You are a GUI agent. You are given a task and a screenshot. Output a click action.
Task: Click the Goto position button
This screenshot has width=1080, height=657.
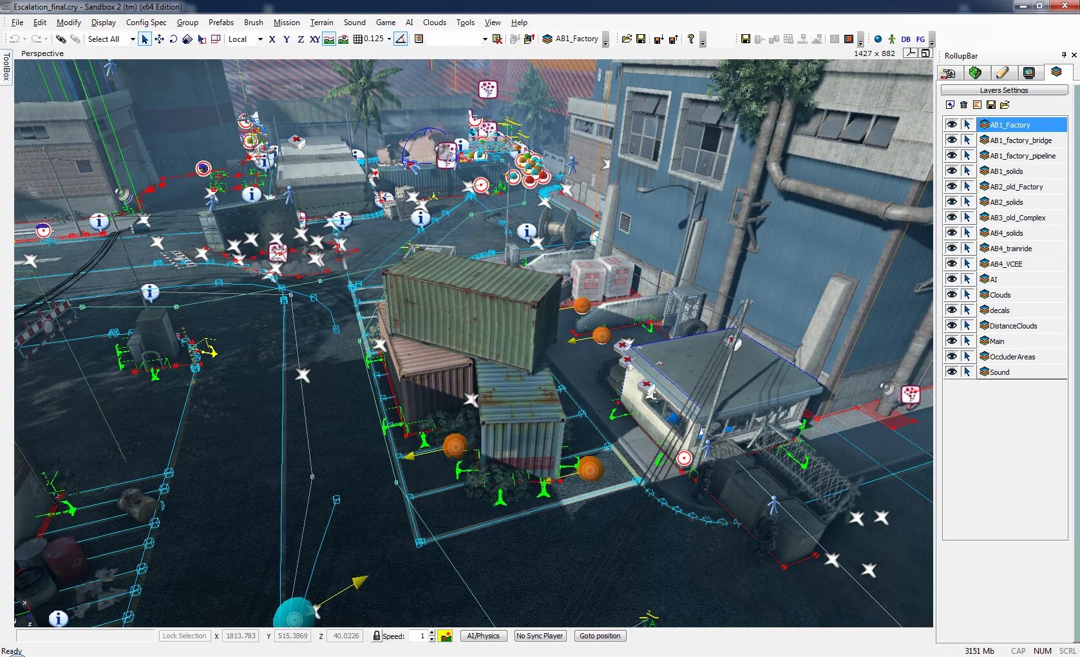coord(600,636)
